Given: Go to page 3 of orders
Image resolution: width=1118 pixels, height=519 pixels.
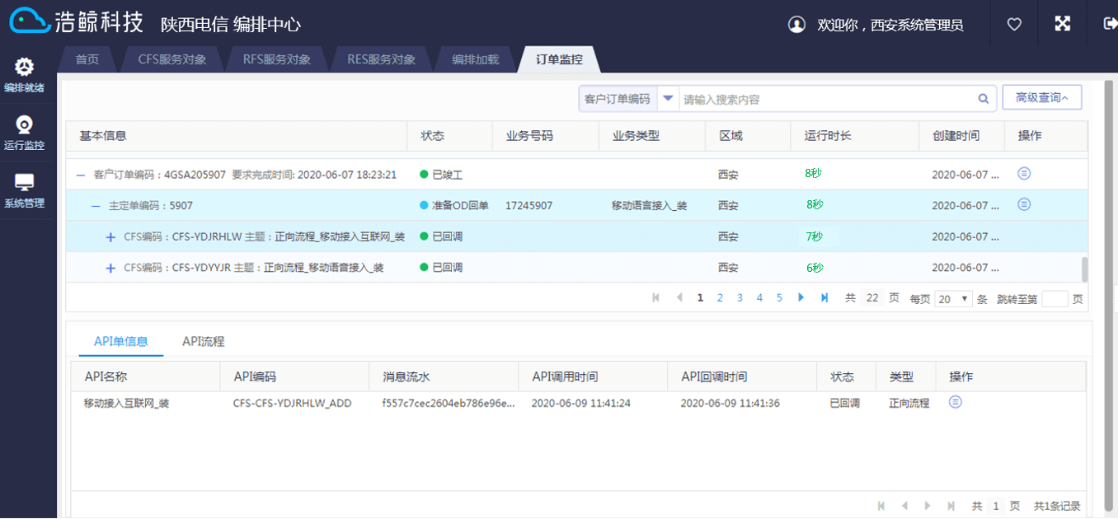Looking at the screenshot, I should click(x=740, y=298).
